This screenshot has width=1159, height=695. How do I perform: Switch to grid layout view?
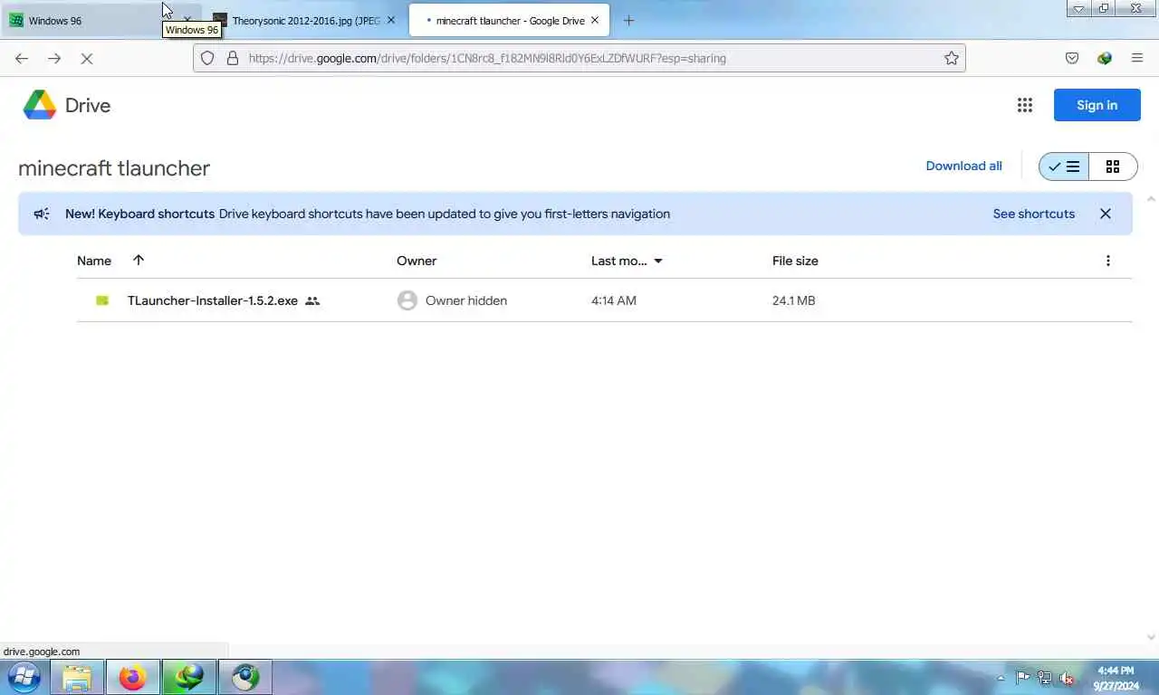tap(1113, 167)
